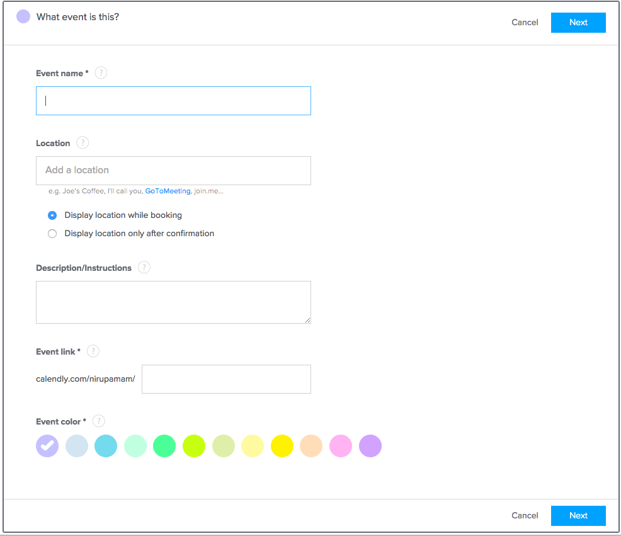The height and width of the screenshot is (536, 621).
Task: Click the Event color help icon
Action: point(99,421)
